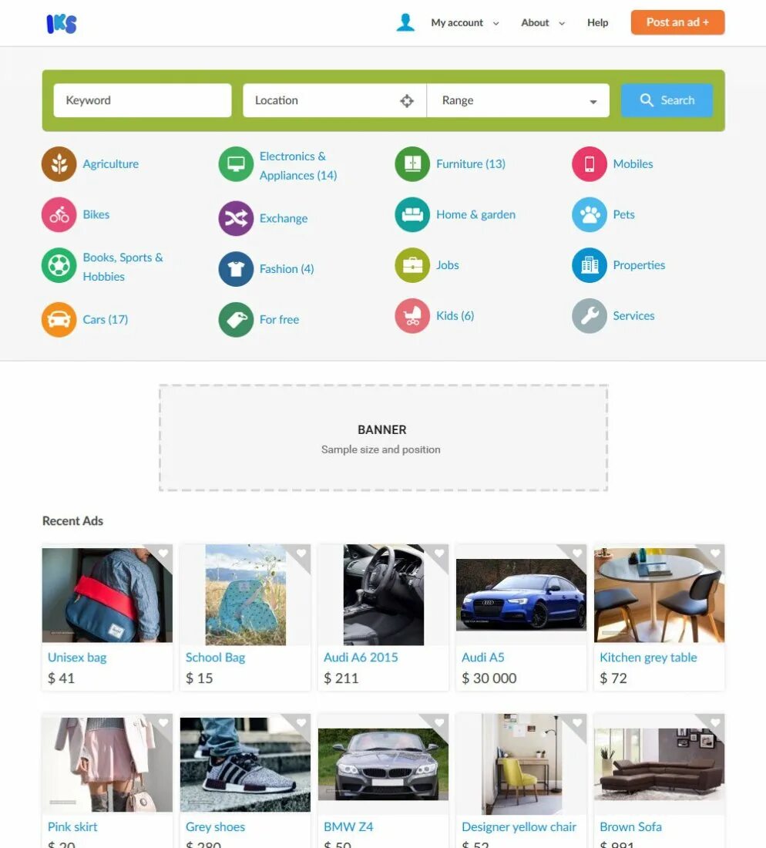Click the Properties building icon
This screenshot has width=766, height=848.
coord(590,265)
